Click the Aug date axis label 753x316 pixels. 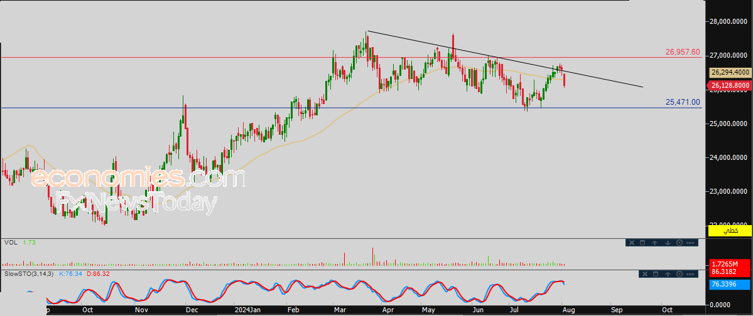[x=569, y=311]
